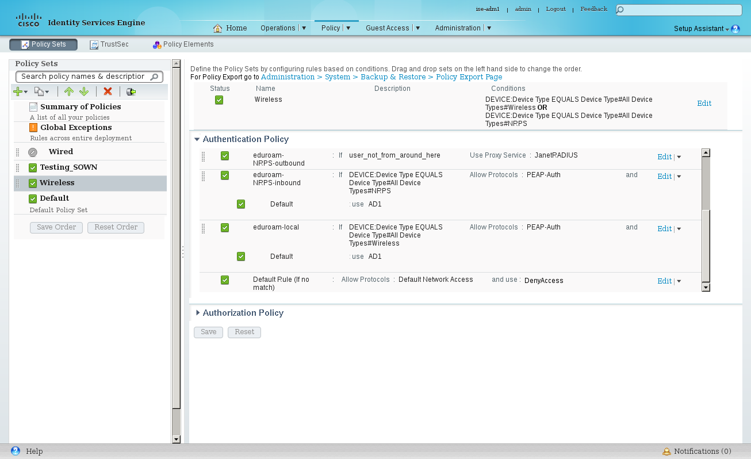Click the gray disabled status icon for Wired
Image resolution: width=751 pixels, height=459 pixels.
tap(33, 152)
